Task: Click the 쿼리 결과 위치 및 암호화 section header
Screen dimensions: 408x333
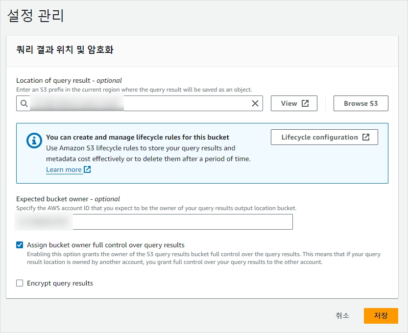Action: tap(65, 49)
